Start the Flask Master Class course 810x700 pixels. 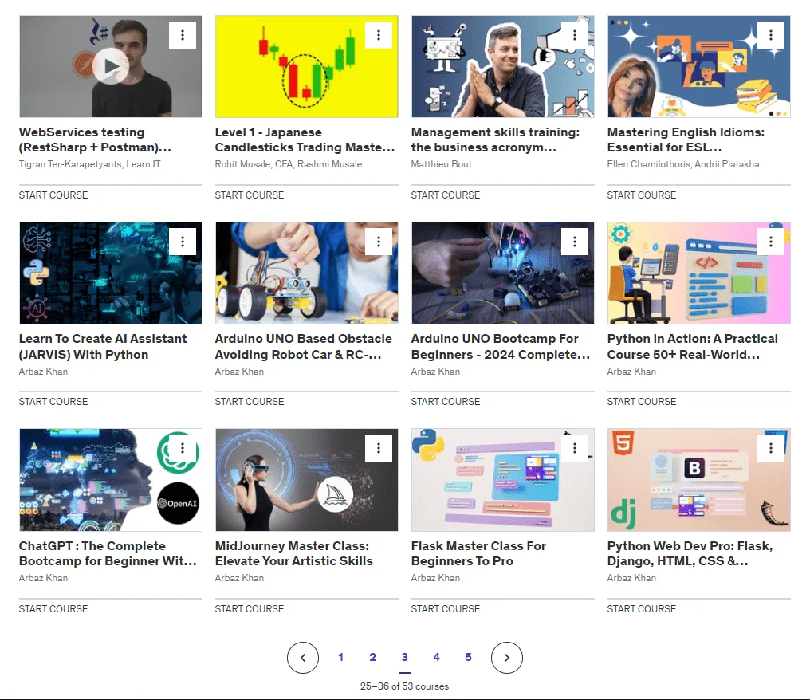[x=446, y=608]
